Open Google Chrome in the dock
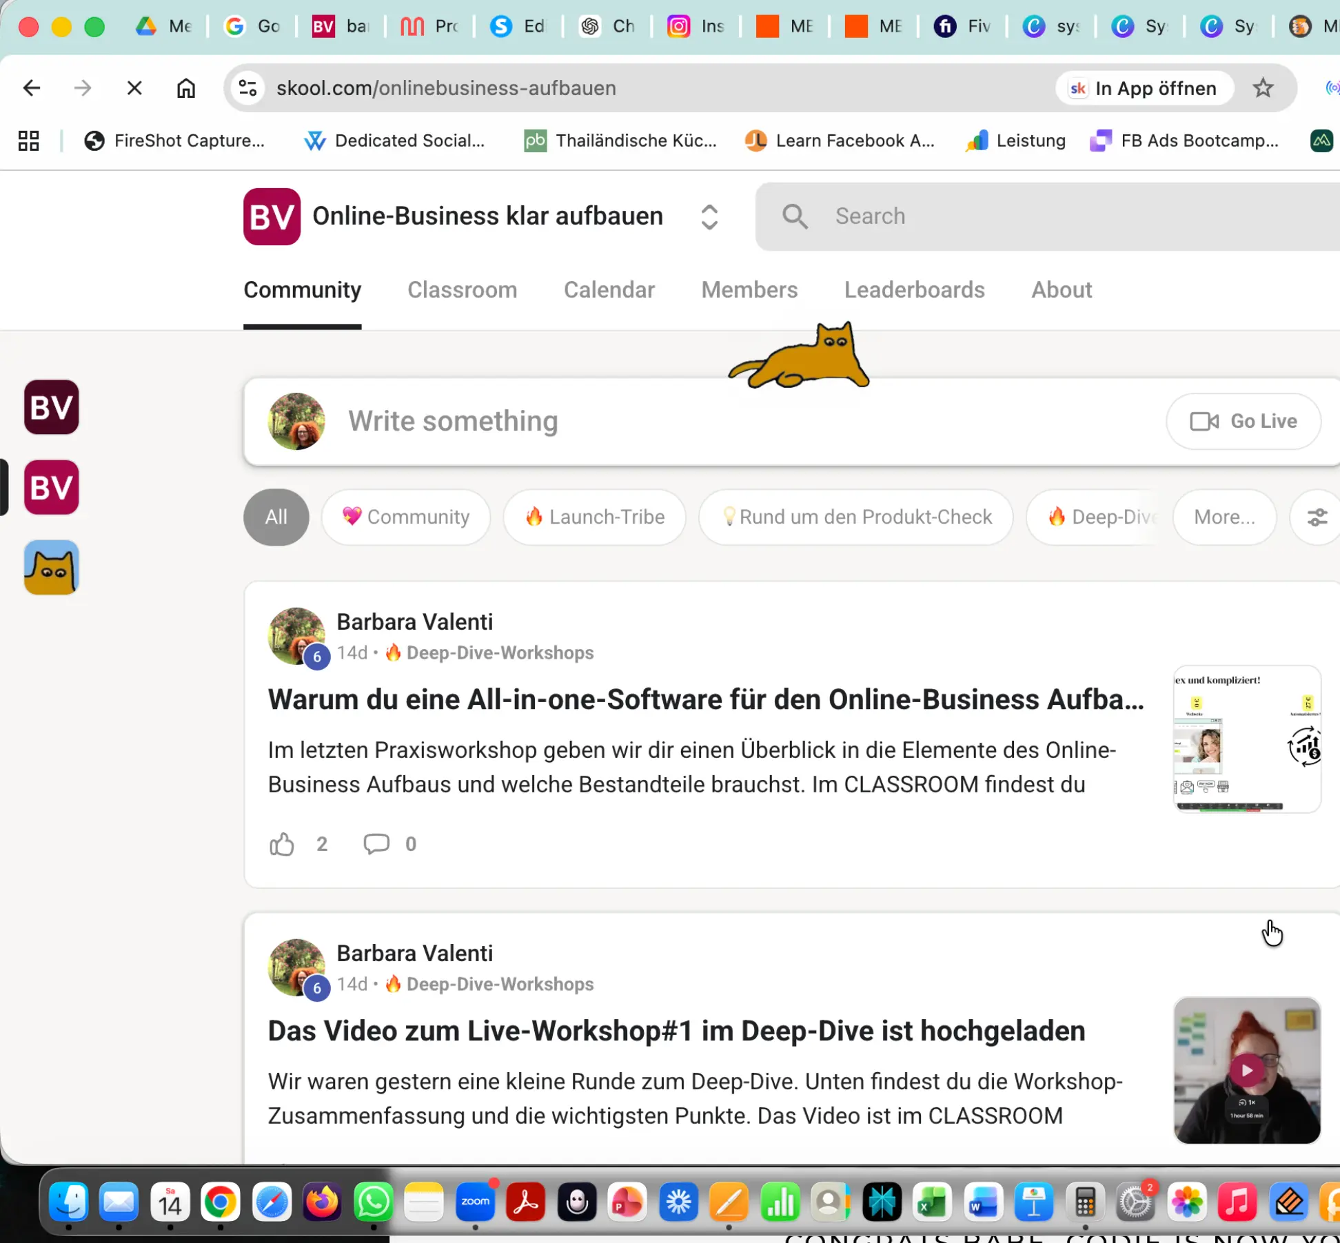 tap(221, 1202)
